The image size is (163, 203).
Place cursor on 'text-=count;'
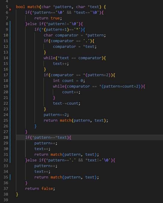(x=67, y=103)
